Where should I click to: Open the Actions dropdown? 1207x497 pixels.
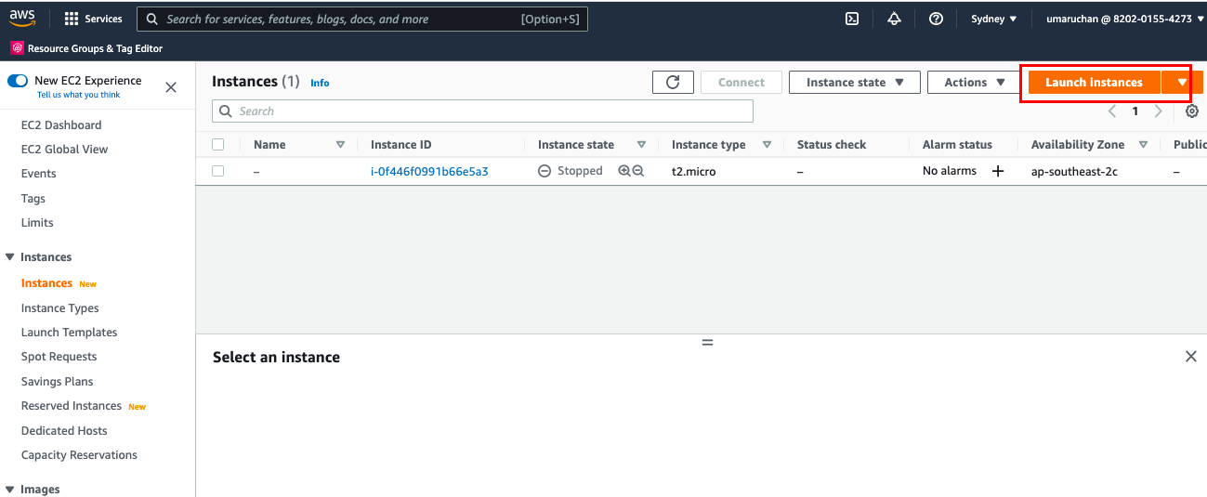[x=974, y=83]
